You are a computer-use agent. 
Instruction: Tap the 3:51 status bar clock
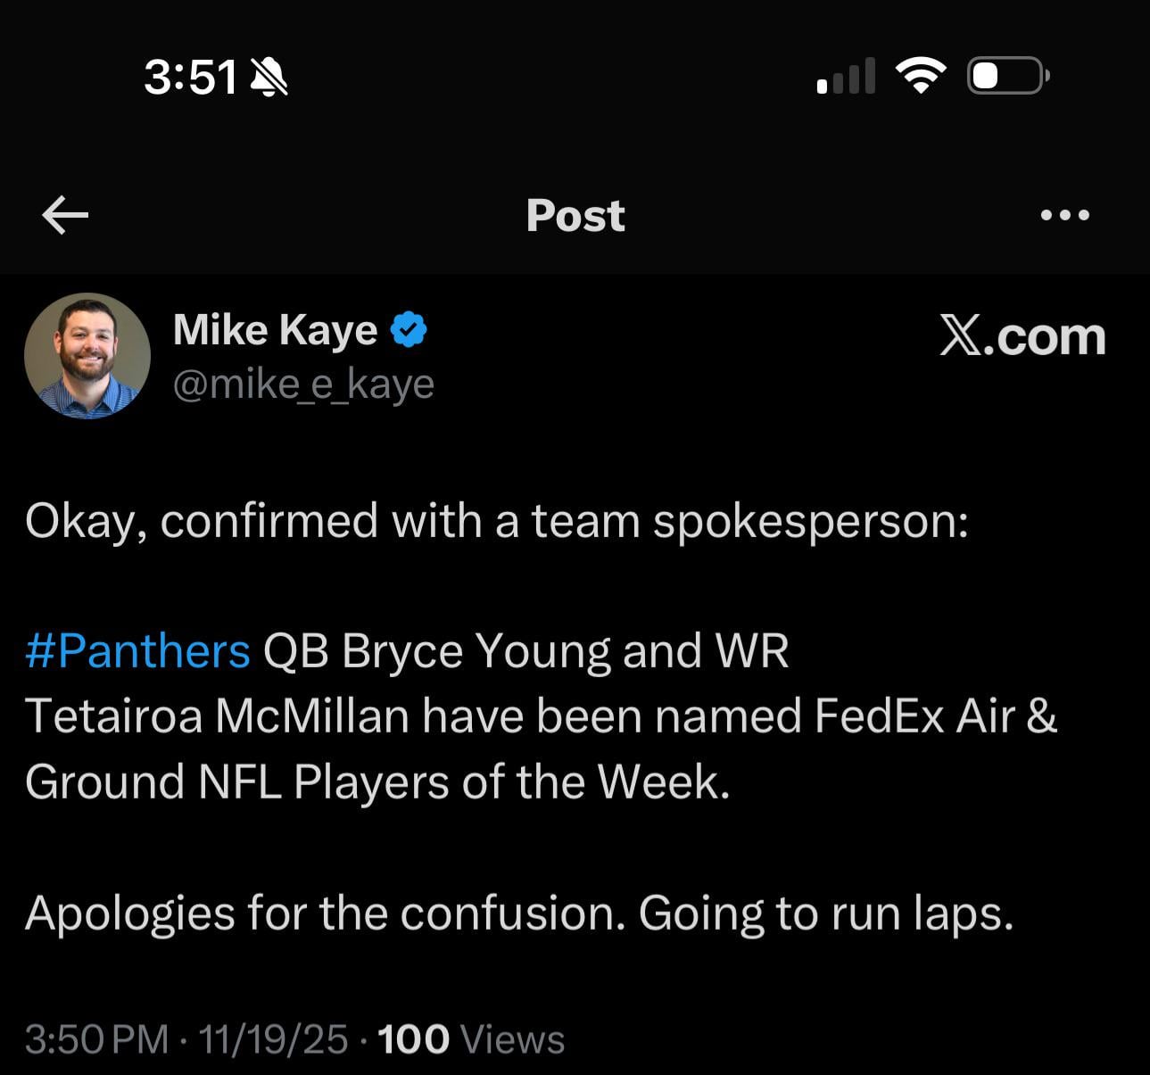(190, 77)
